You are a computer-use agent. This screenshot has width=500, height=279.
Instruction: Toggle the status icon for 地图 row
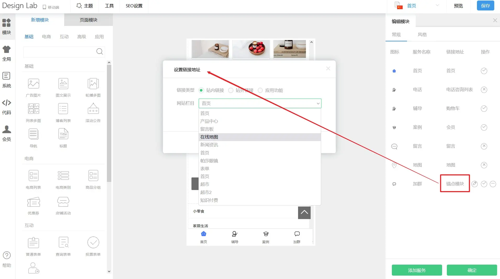(484, 165)
